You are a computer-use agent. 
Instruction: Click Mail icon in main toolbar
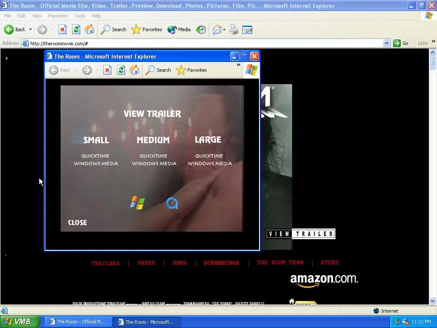click(217, 29)
